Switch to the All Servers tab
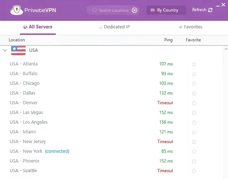Screen dimensions: 228x179 [38, 27]
